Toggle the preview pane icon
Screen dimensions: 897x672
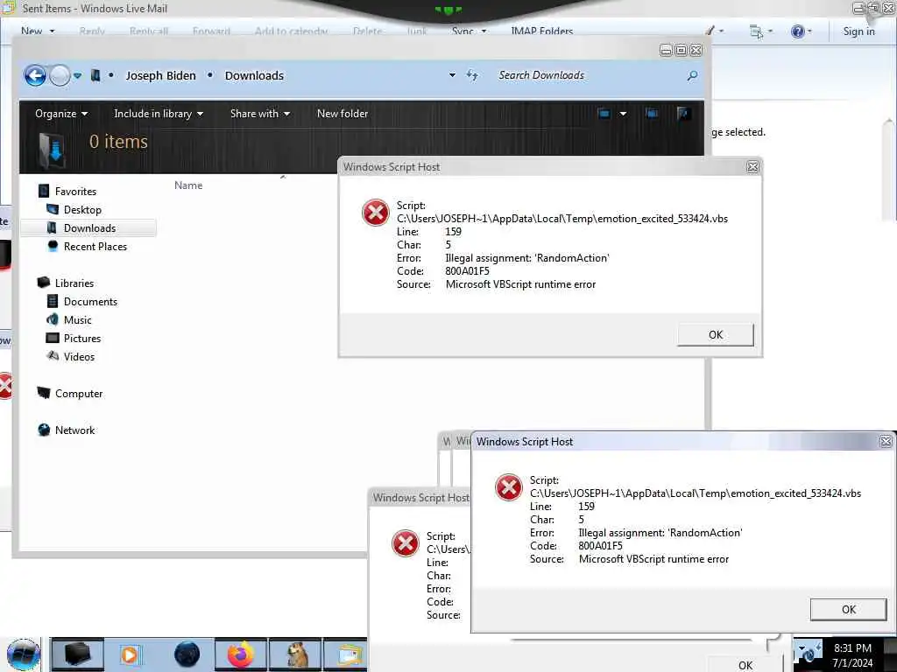coord(652,114)
